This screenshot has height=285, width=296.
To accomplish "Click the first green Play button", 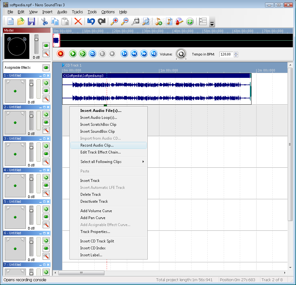I will point(73,54).
